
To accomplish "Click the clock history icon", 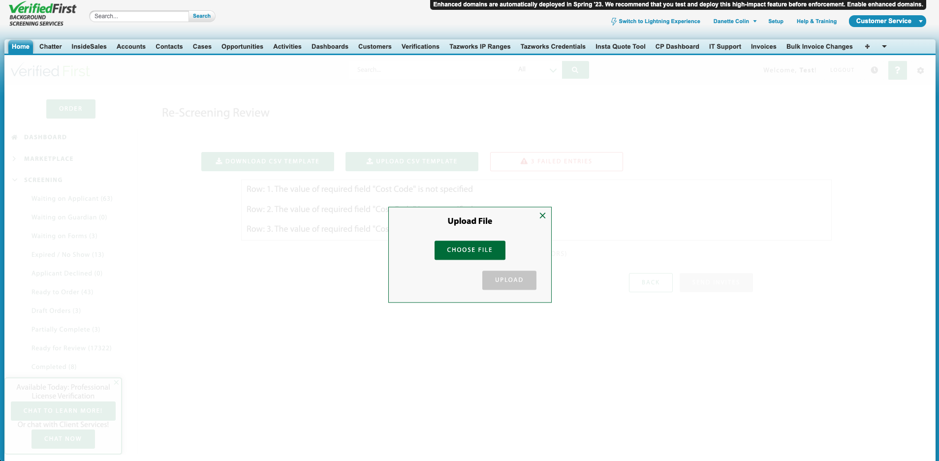I will tap(874, 70).
